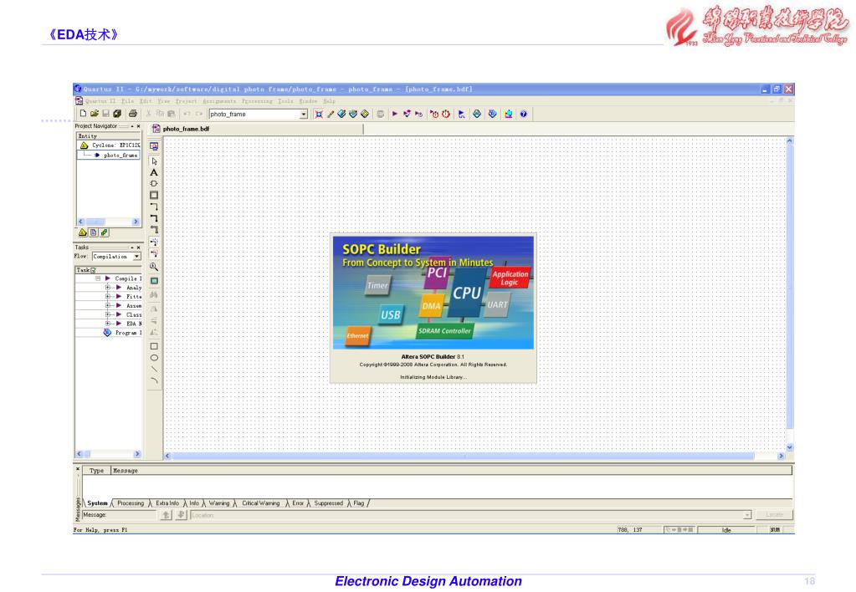Select the Line drawing tool
Screen dimensions: 856x592
pyautogui.click(x=155, y=370)
